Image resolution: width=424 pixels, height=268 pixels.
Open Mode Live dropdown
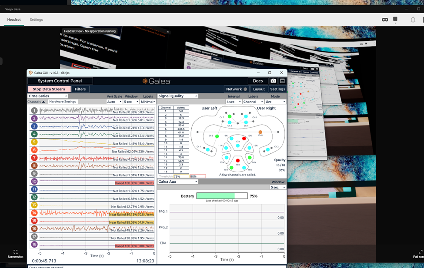275,102
